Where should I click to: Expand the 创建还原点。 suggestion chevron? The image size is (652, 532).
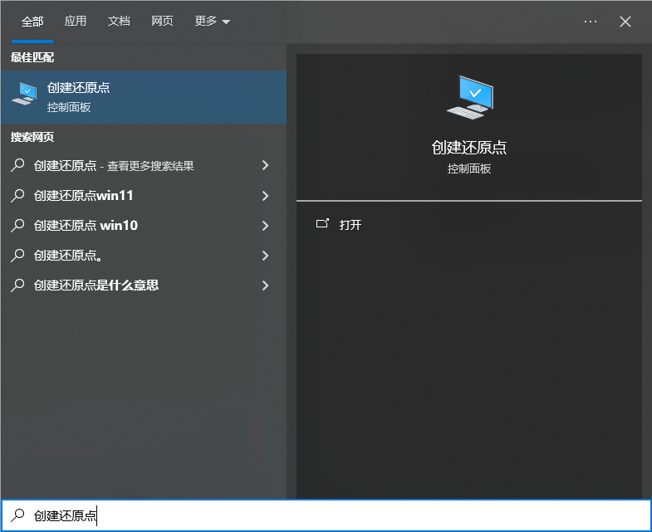point(265,255)
